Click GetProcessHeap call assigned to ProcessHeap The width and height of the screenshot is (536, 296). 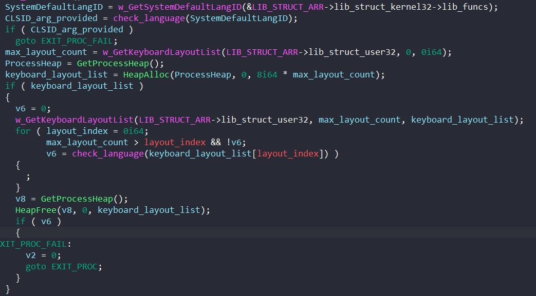coord(113,64)
